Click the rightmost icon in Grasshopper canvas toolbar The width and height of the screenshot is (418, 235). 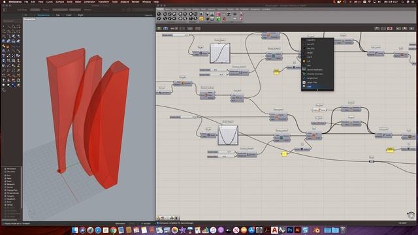tap(412, 28)
